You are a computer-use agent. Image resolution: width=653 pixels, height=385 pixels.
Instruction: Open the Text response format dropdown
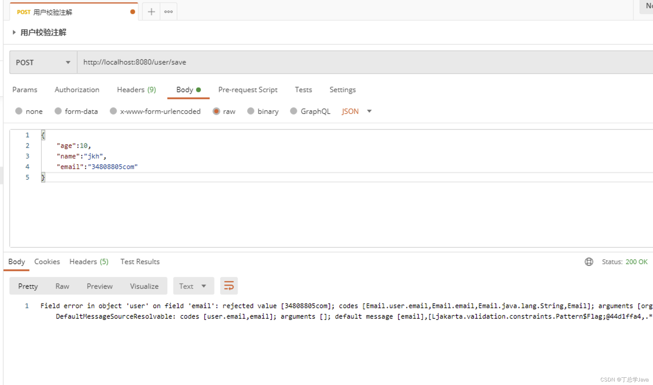point(193,286)
